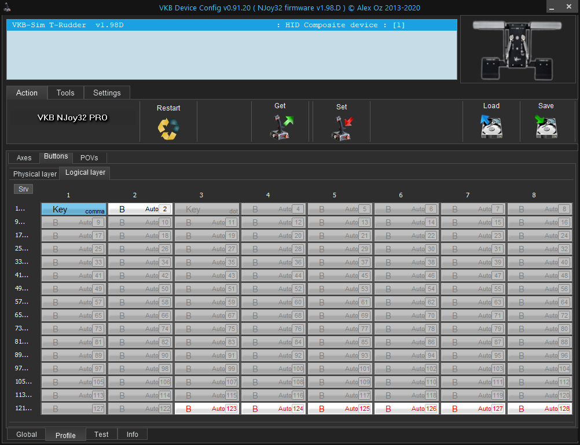
Task: Click logical button cell Auto 69
Action: [340, 315]
